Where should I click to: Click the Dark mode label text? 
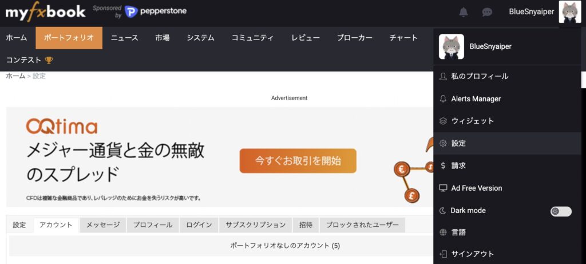pos(468,211)
